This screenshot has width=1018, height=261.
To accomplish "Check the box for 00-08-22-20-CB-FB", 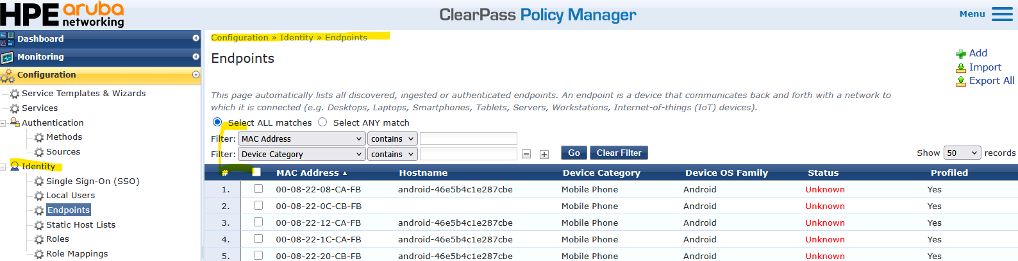I will tap(258, 255).
